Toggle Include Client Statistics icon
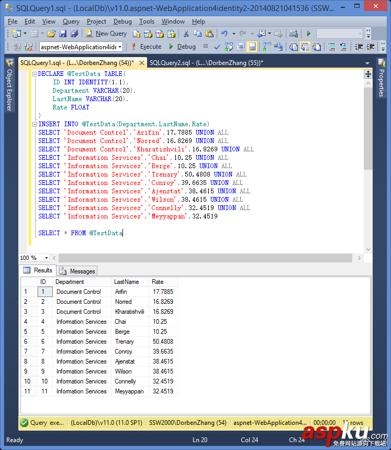391x450 pixels. point(278,47)
